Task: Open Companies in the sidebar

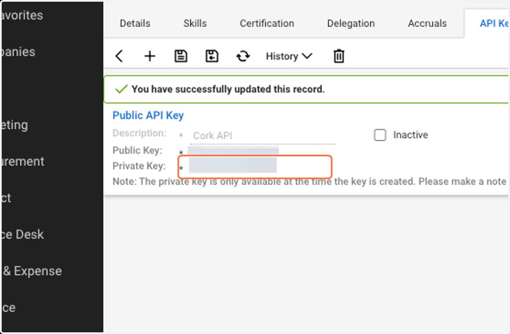Action: tap(18, 52)
